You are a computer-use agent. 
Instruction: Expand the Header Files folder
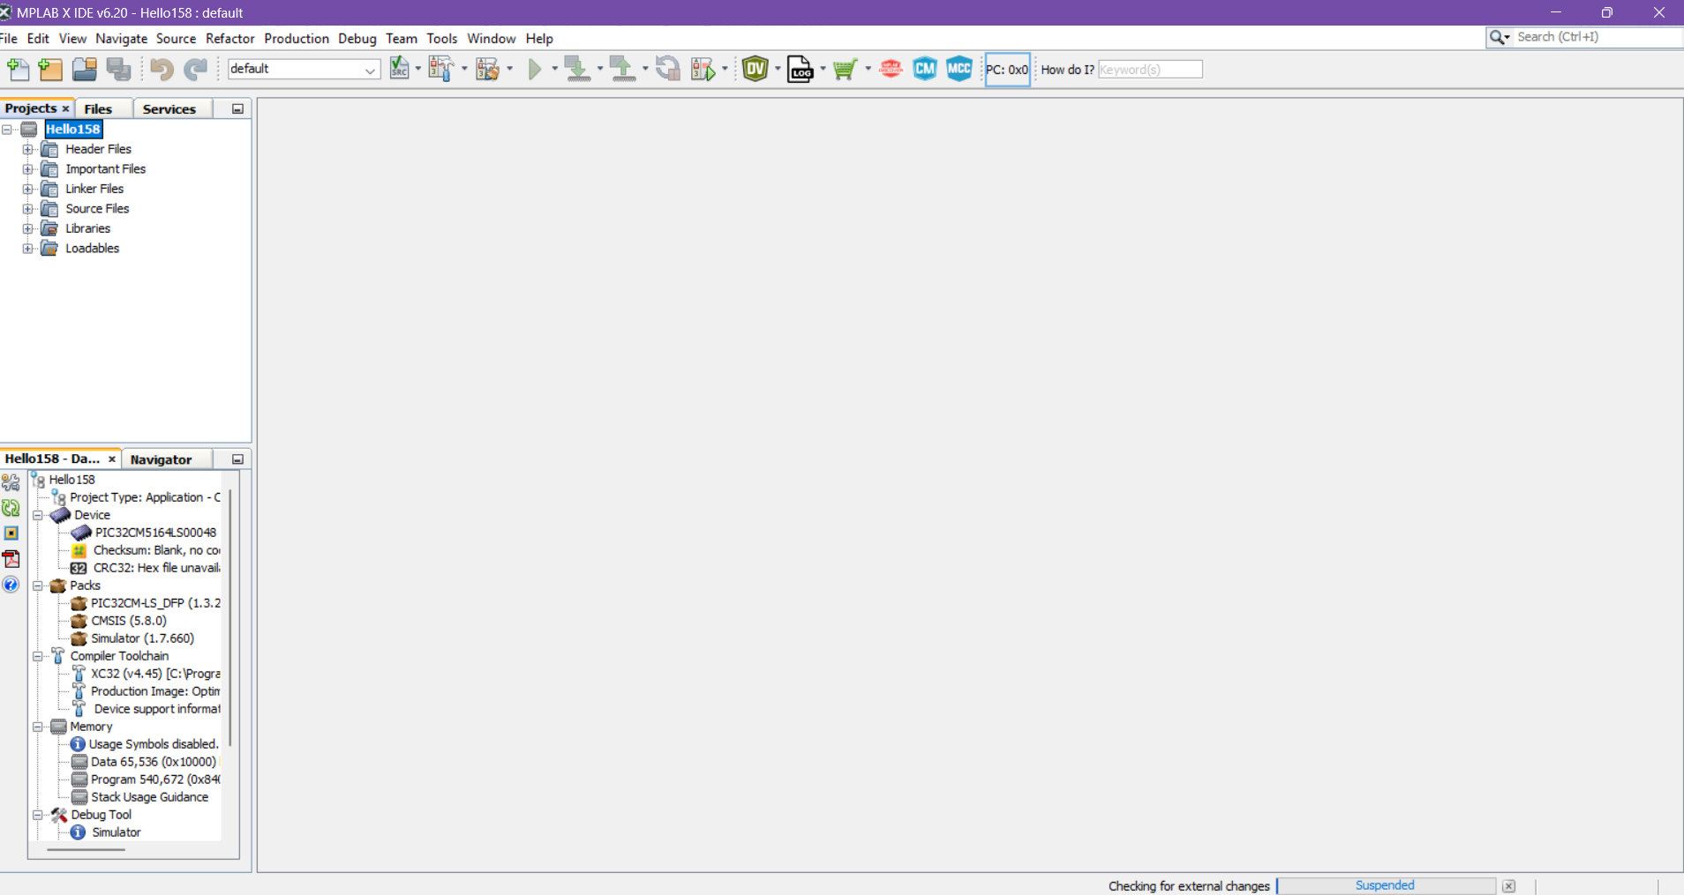(x=28, y=149)
